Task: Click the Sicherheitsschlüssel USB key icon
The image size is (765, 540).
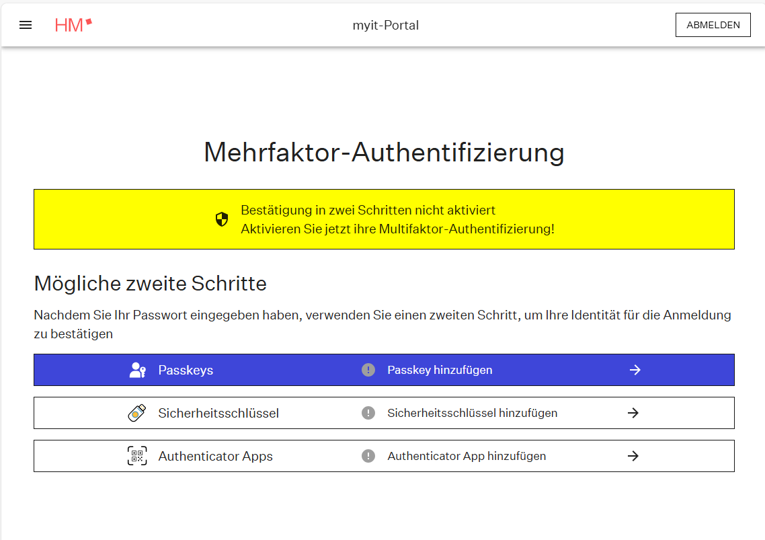Action: [137, 413]
